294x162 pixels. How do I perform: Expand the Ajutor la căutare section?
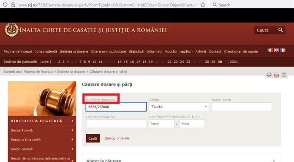(181, 160)
